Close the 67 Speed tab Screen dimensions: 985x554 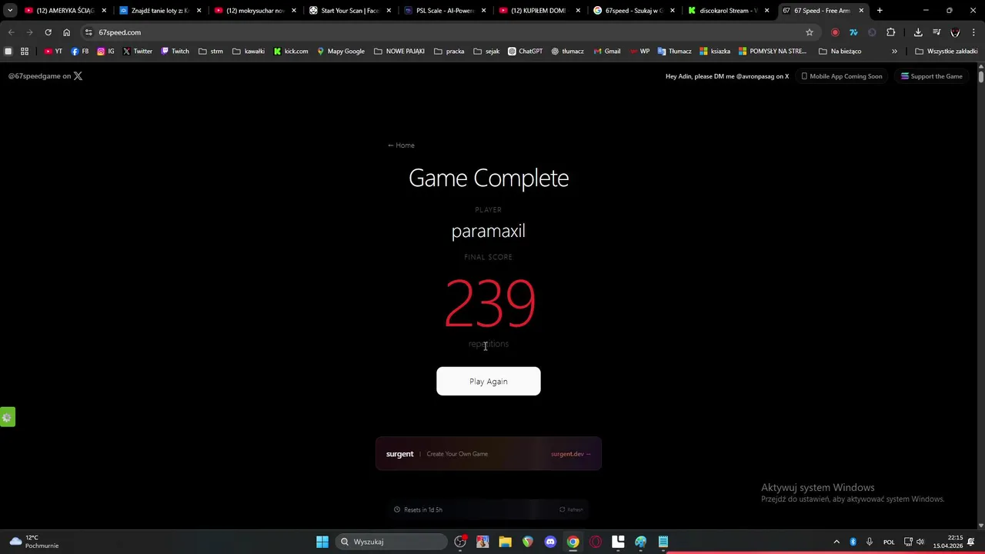[861, 11]
